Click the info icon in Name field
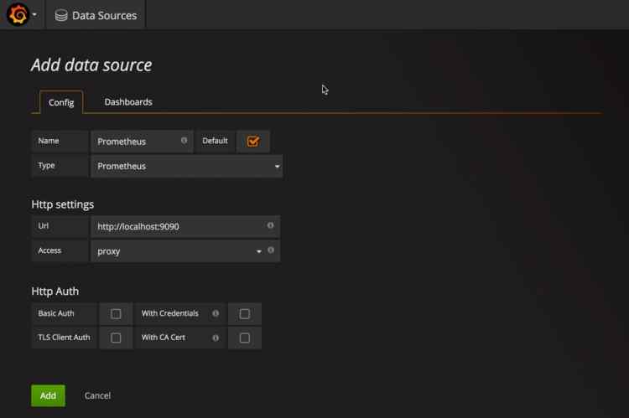This screenshot has height=418, width=629. click(x=184, y=141)
